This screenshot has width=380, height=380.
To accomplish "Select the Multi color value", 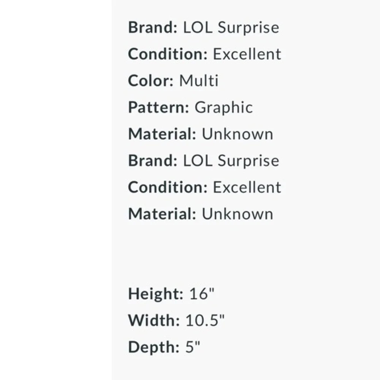I will tap(199, 81).
